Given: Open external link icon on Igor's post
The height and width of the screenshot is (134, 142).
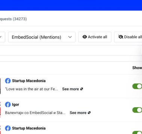Looking at the screenshot, I should pyautogui.click(x=89, y=113).
